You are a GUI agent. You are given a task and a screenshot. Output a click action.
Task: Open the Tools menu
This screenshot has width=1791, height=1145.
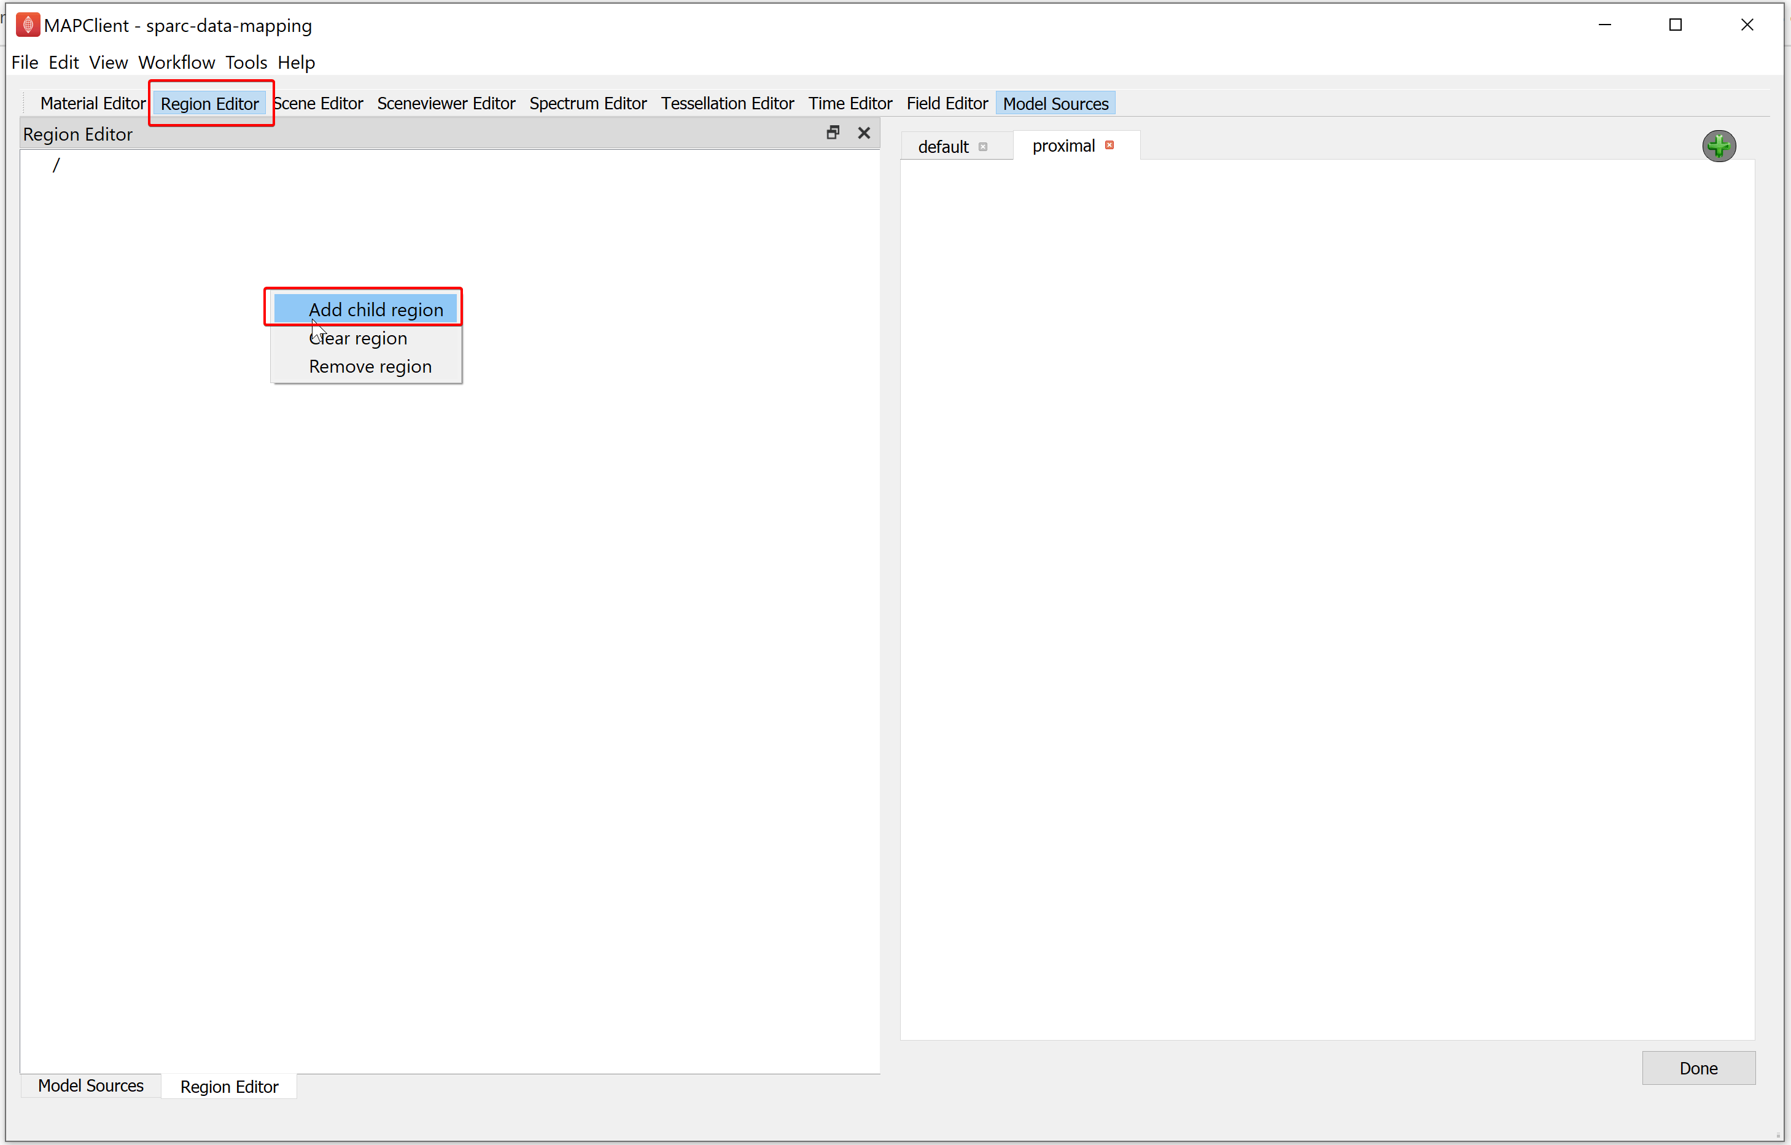pos(246,63)
